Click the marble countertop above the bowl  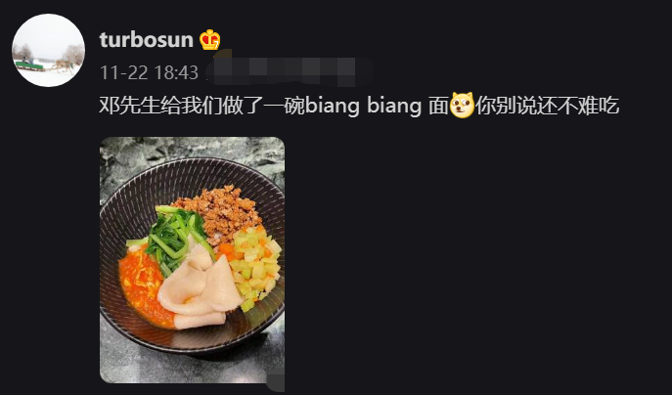[x=192, y=149]
